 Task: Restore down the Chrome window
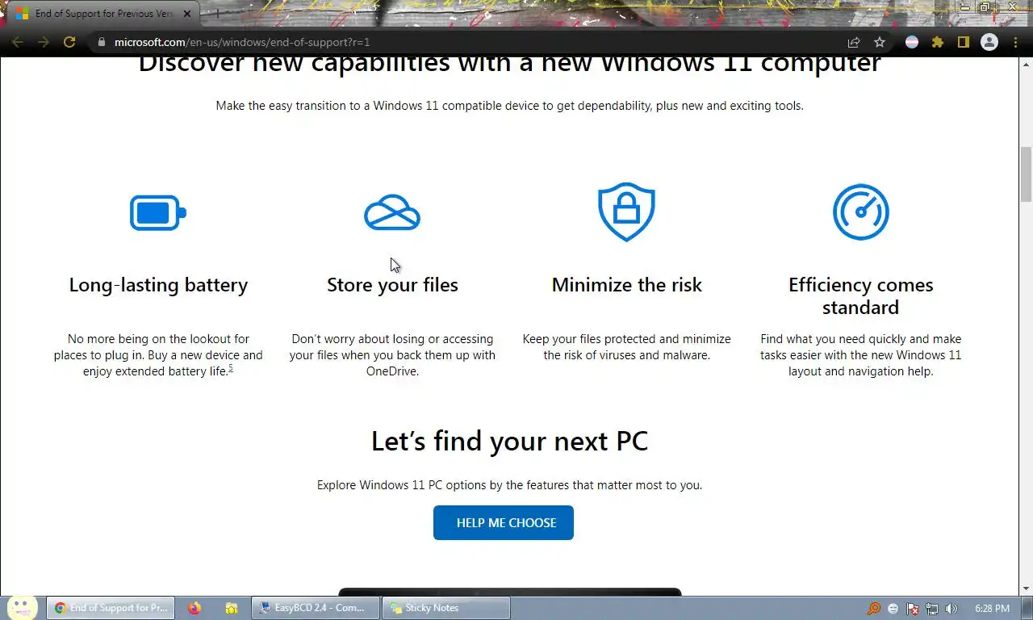click(986, 7)
